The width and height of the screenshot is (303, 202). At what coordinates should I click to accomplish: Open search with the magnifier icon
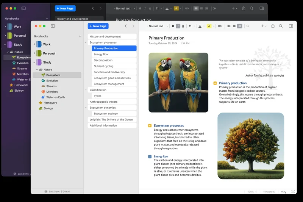(281, 26)
